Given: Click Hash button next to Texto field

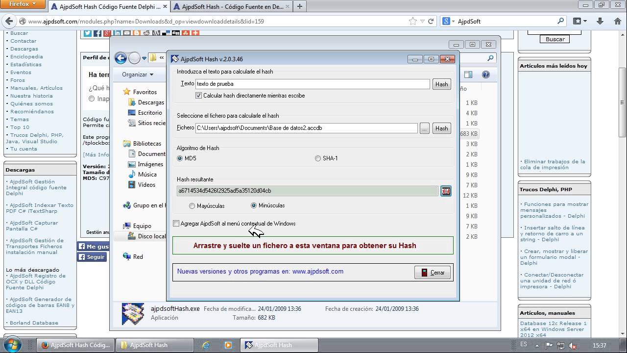Looking at the screenshot, I should (441, 84).
